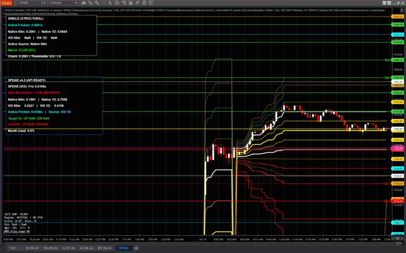
Task: Click the white 7591.87 price marker
Action: (x=398, y=82)
